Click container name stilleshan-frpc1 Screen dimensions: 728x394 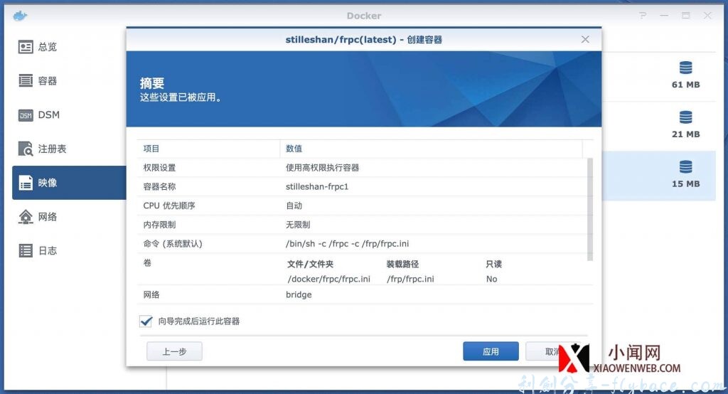pos(317,187)
